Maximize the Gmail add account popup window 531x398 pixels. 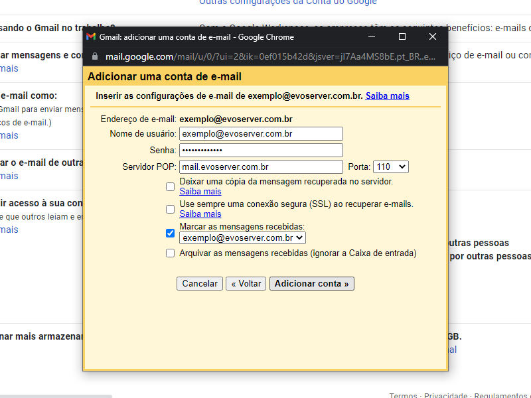[402, 36]
